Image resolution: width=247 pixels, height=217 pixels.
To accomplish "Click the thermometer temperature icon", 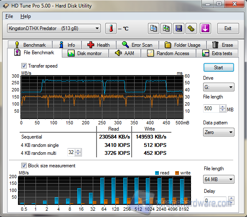I will 111,28.
